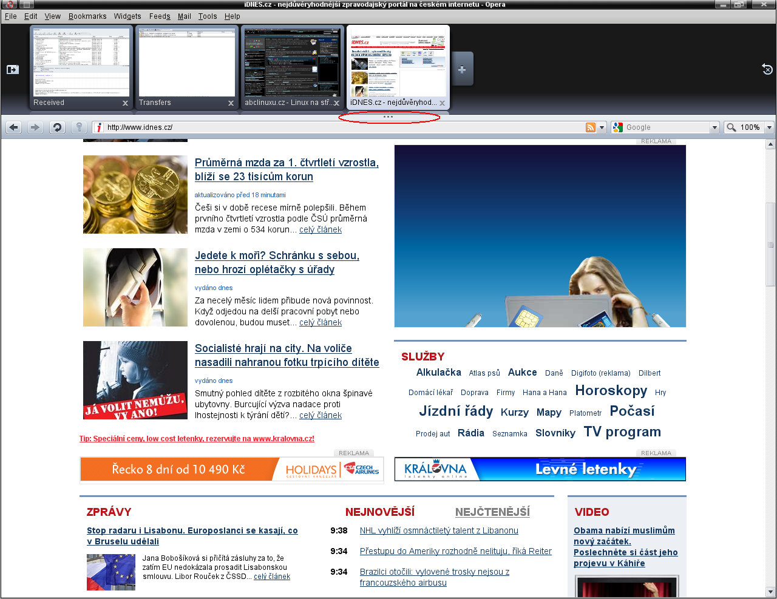Image resolution: width=777 pixels, height=599 pixels.
Task: Open the Widgets menu
Action: click(127, 16)
